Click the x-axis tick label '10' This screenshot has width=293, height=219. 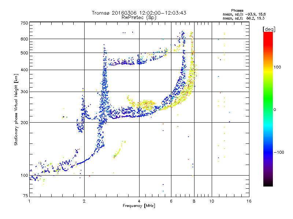[x=212, y=201]
